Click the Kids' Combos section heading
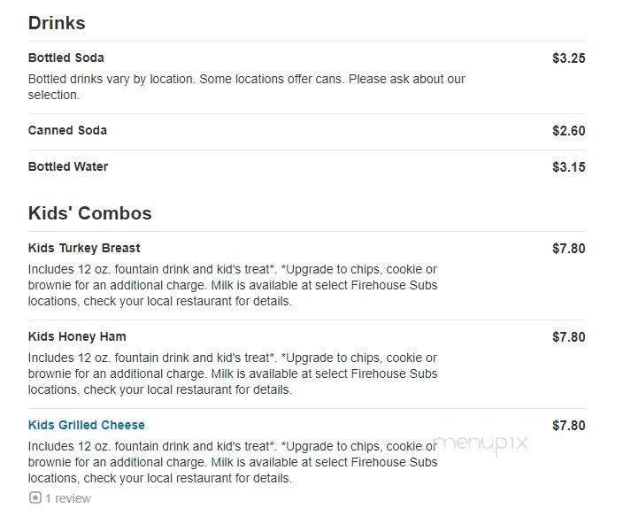639x516 pixels. (90, 213)
